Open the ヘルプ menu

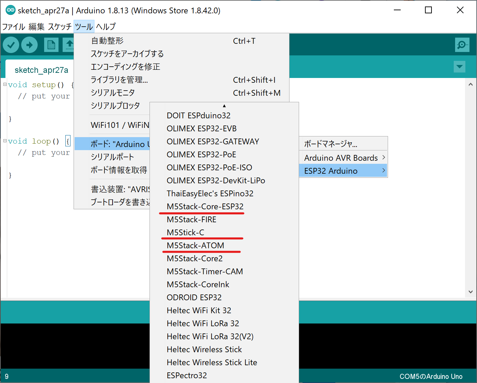tap(106, 27)
